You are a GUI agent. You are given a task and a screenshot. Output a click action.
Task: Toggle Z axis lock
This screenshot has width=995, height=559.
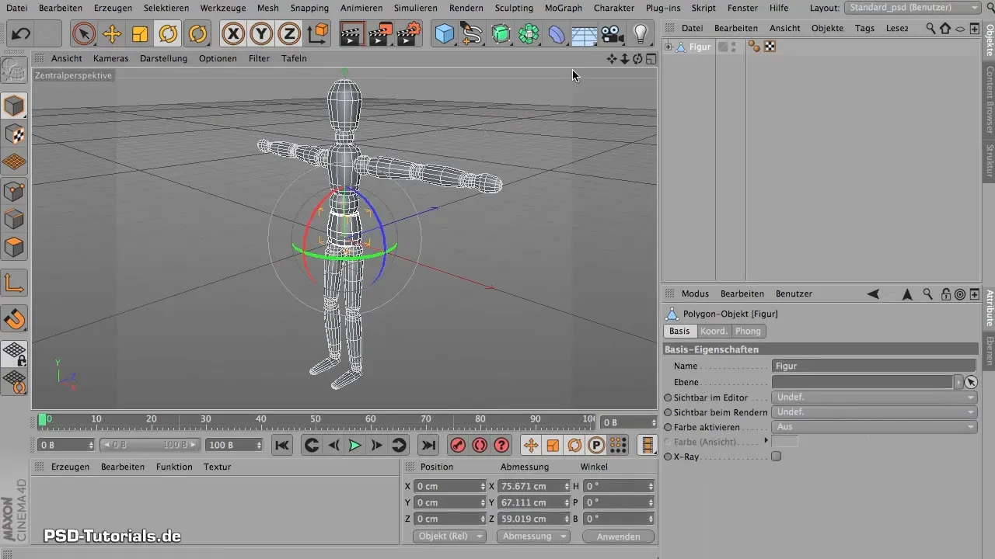[289, 33]
